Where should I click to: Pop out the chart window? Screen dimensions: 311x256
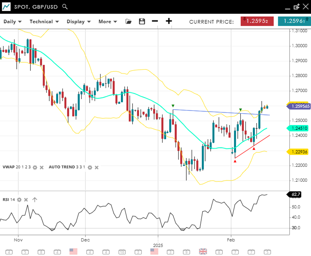coord(296,7)
